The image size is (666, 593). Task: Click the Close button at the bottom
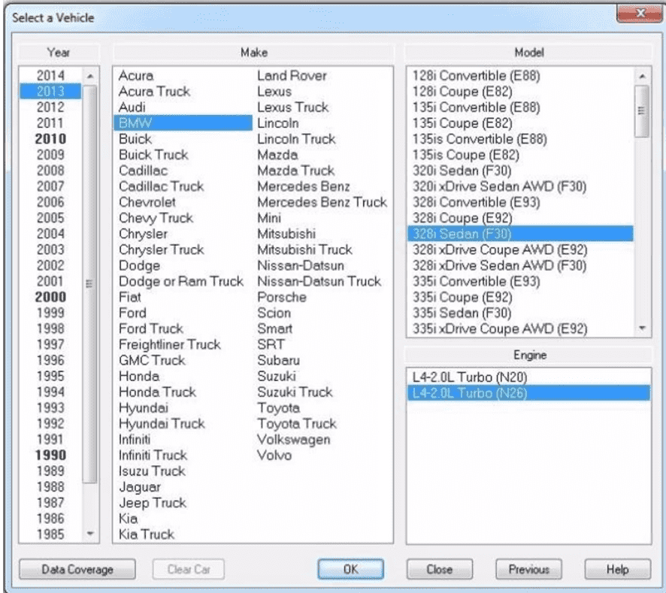coord(440,569)
